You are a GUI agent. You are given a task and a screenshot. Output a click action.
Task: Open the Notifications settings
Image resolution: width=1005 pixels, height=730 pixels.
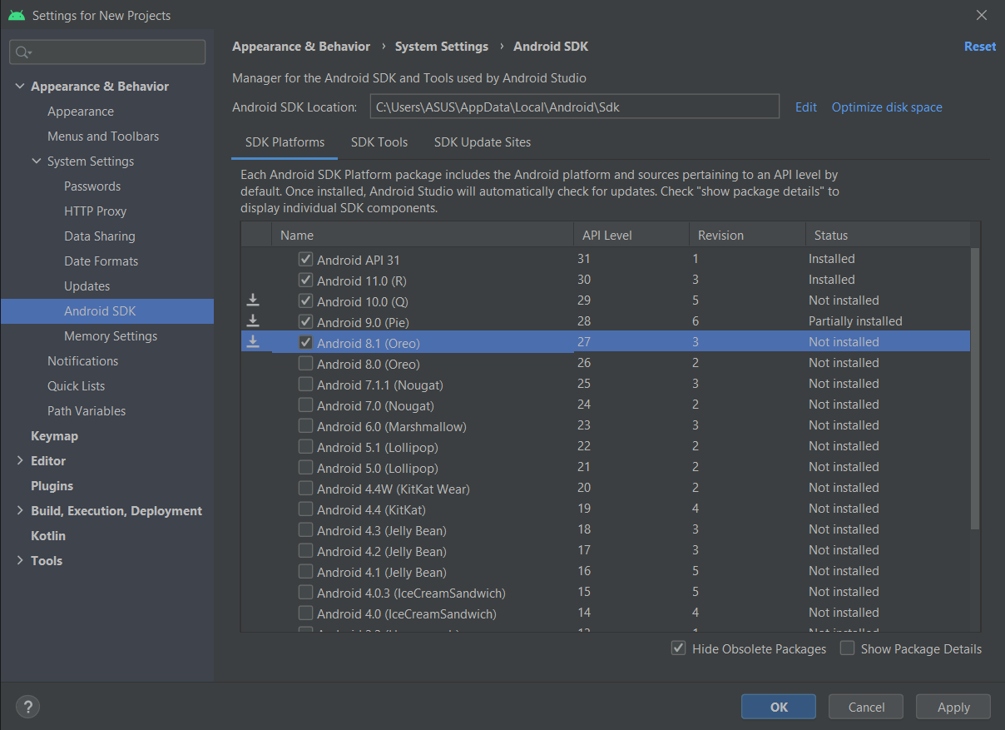pyautogui.click(x=83, y=361)
